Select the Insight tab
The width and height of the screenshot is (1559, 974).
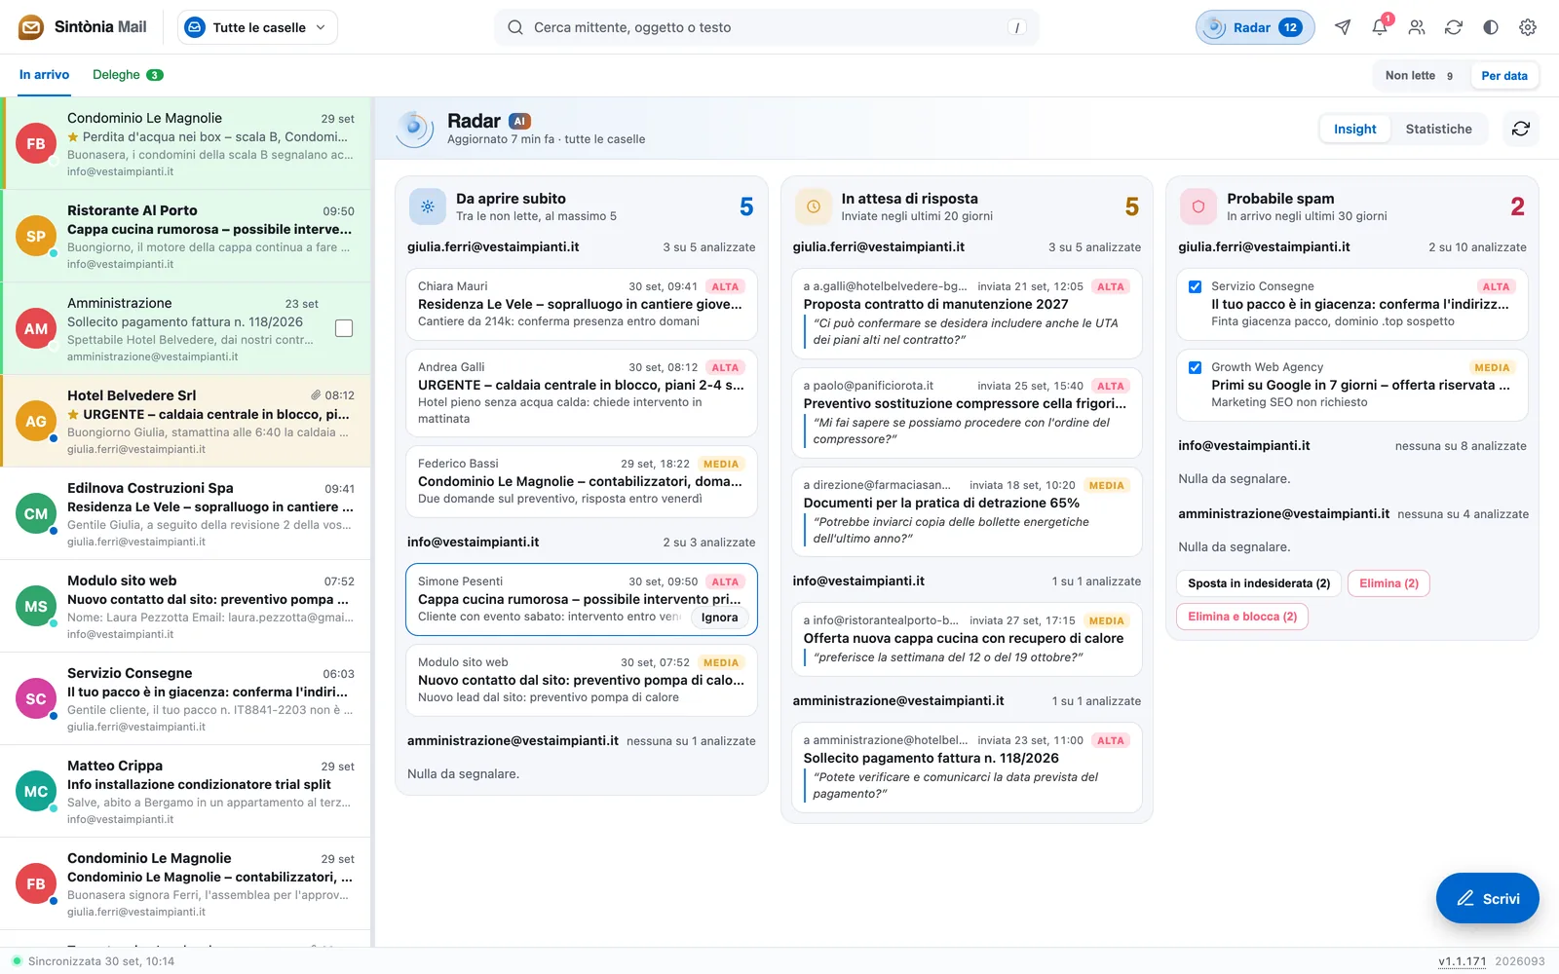click(x=1354, y=129)
